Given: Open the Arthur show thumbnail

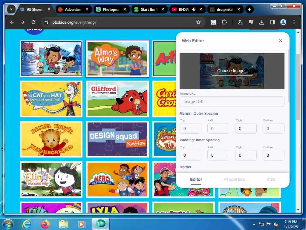Looking at the screenshot, I should pyautogui.click(x=164, y=59).
